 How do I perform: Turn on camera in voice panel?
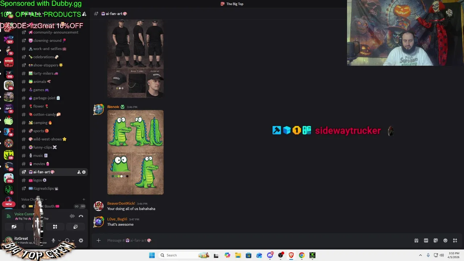(x=14, y=227)
